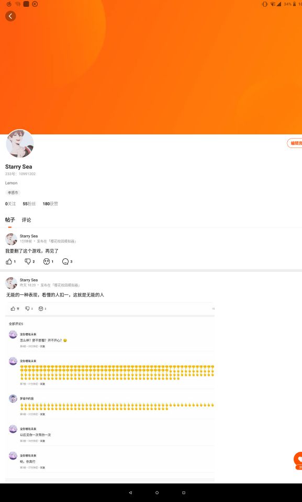Tap the orange floating heart button
302x502 pixels.
click(298, 459)
